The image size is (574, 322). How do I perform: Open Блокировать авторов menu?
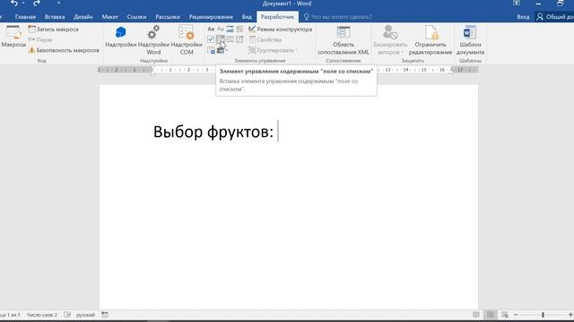tap(390, 40)
